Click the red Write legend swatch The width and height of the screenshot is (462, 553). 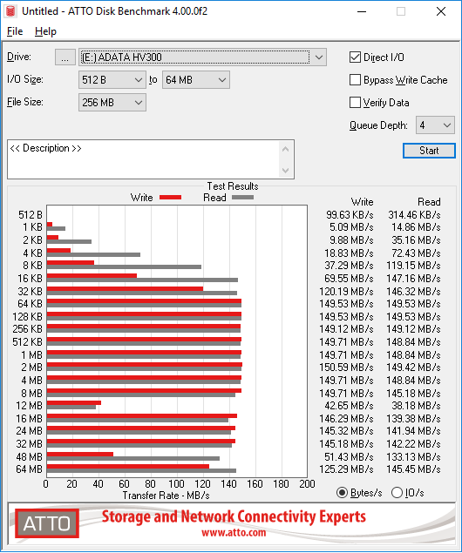171,198
